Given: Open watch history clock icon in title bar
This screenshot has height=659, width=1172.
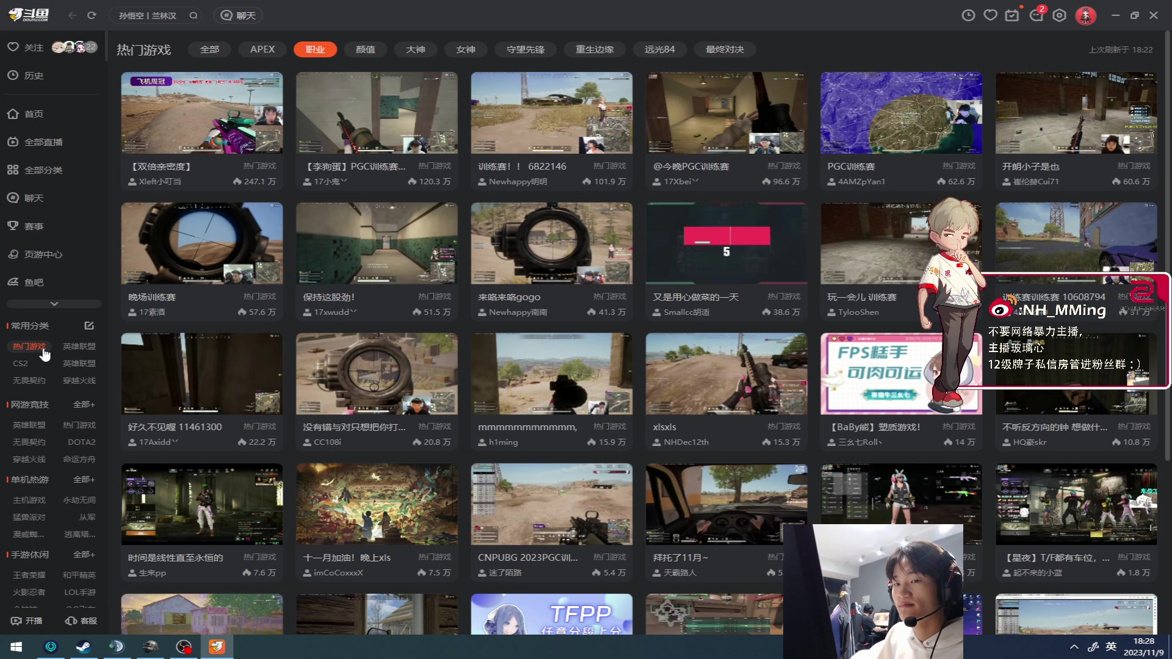Looking at the screenshot, I should coord(968,15).
